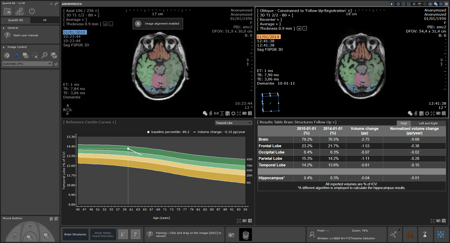Viewport: 450px width, 243px height.
Task: Open the Temporal Lobe structure dropdown
Action: 233,123
